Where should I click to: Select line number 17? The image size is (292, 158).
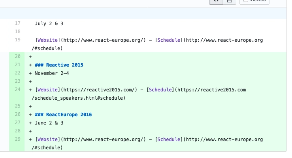(17, 23)
